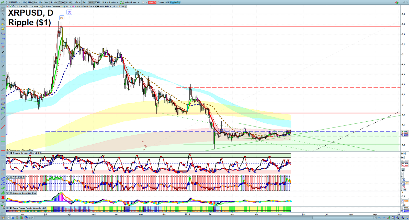Click the 'Ripple ($1)' label button

(x=175, y=2)
